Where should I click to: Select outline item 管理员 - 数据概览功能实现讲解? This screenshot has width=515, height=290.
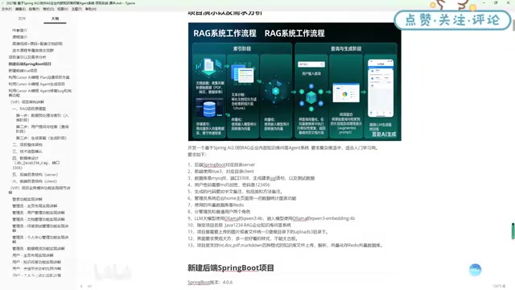point(39,249)
